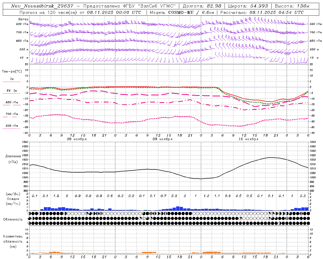Select the Долгота: 82.98 header value
The image size is (323, 259).
(x=202, y=6)
